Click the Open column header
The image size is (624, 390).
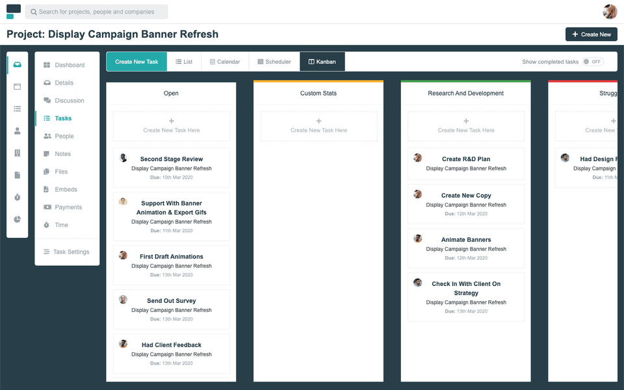(x=171, y=93)
